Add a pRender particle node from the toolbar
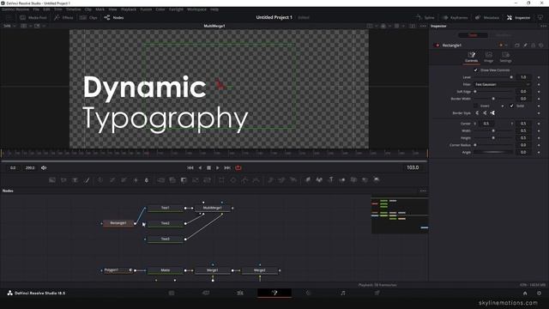Viewport: 549px width, 309px height. 293,180
